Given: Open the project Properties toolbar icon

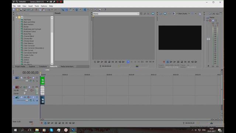Looking at the screenshot, I should click(x=32, y=10).
